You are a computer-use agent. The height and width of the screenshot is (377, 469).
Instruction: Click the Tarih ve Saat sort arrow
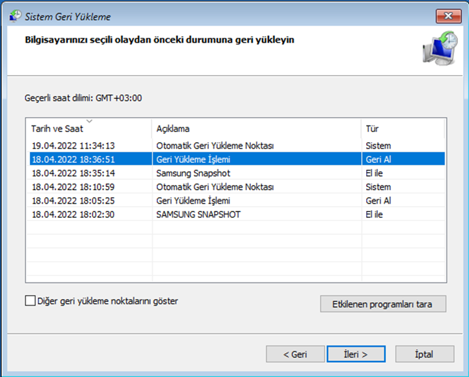89,121
